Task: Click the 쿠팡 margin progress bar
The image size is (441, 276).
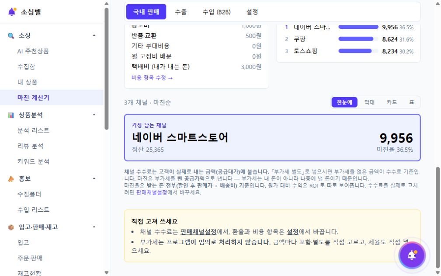Action: (x=358, y=39)
